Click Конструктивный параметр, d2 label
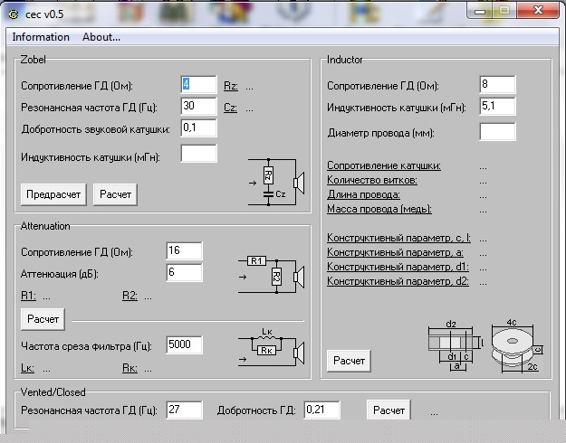Screen dimensions: 566x443 coord(398,281)
